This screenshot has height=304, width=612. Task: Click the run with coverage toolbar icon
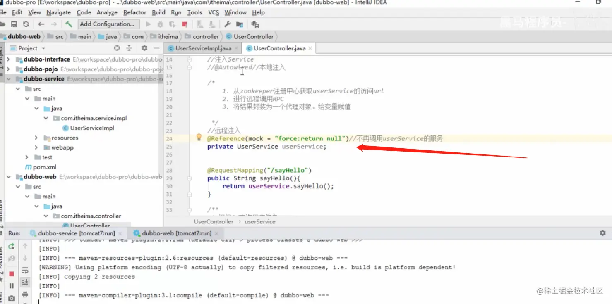[x=173, y=24]
